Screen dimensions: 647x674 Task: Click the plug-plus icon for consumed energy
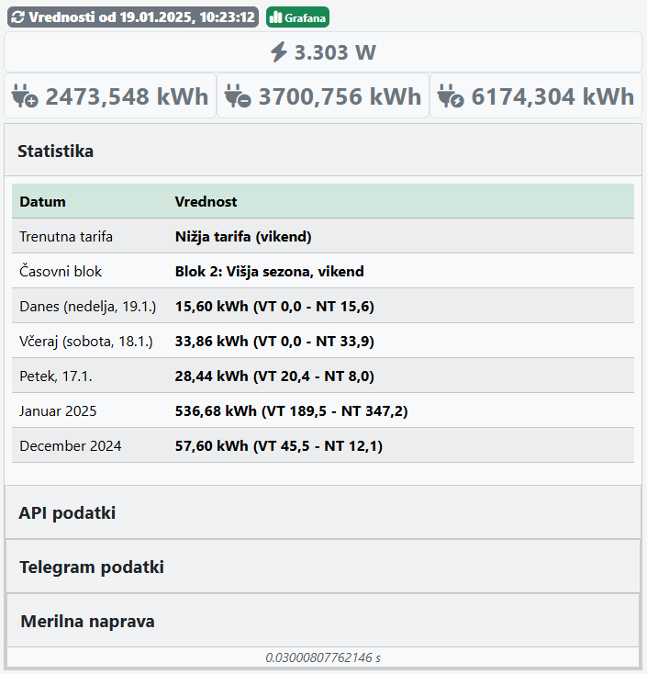[25, 95]
